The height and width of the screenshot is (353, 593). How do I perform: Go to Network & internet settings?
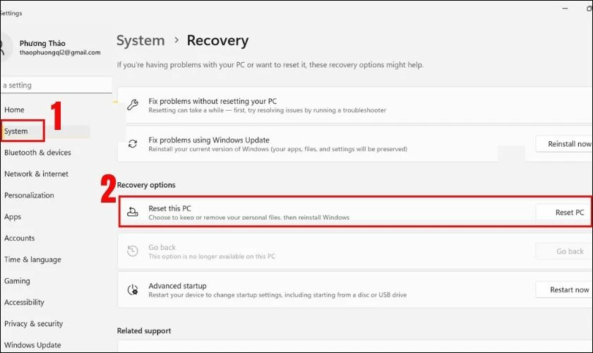pos(37,174)
